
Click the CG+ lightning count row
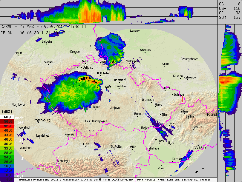[229, 4]
